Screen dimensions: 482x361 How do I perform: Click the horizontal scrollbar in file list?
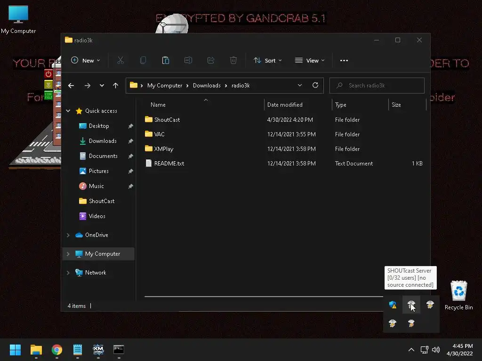click(x=264, y=297)
